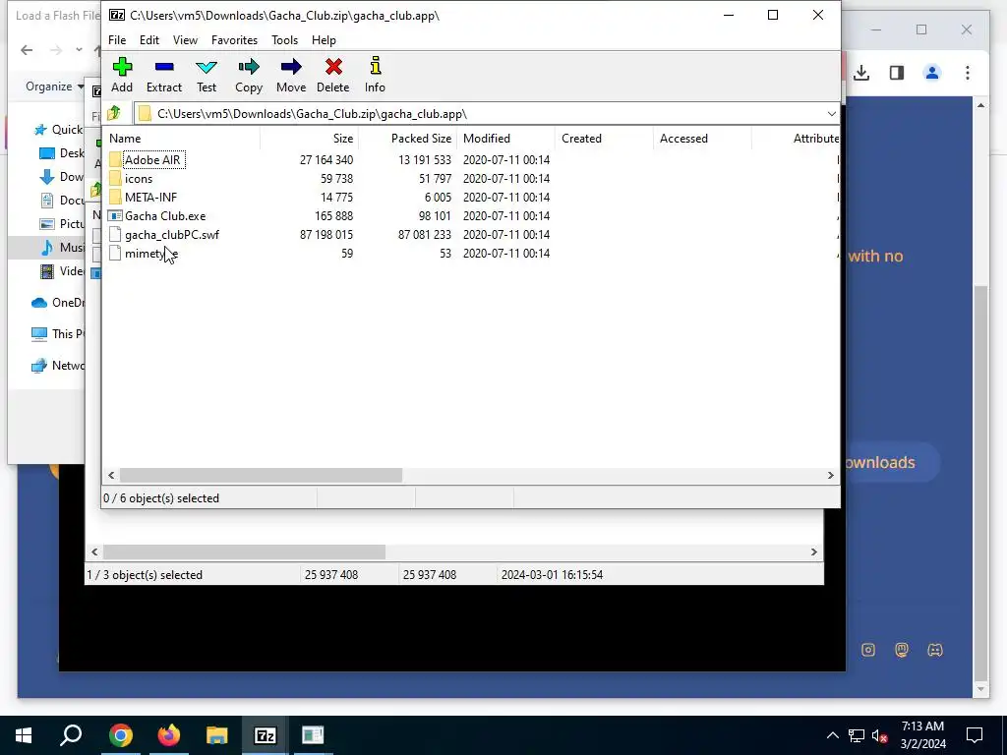Expand the address path dropdown
This screenshot has width=1007, height=755.
pos(832,114)
